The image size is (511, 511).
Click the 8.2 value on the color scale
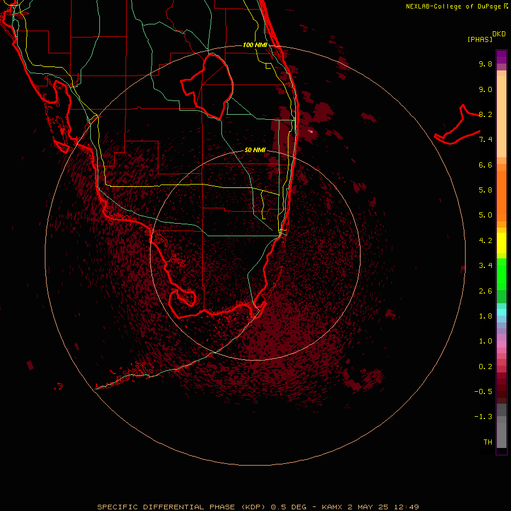tap(485, 114)
